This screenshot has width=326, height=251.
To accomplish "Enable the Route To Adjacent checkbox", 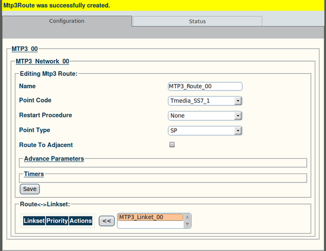I will pos(172,145).
